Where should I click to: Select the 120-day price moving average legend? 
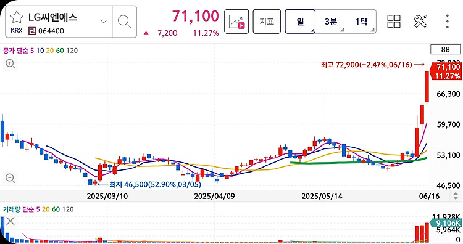[72, 51]
